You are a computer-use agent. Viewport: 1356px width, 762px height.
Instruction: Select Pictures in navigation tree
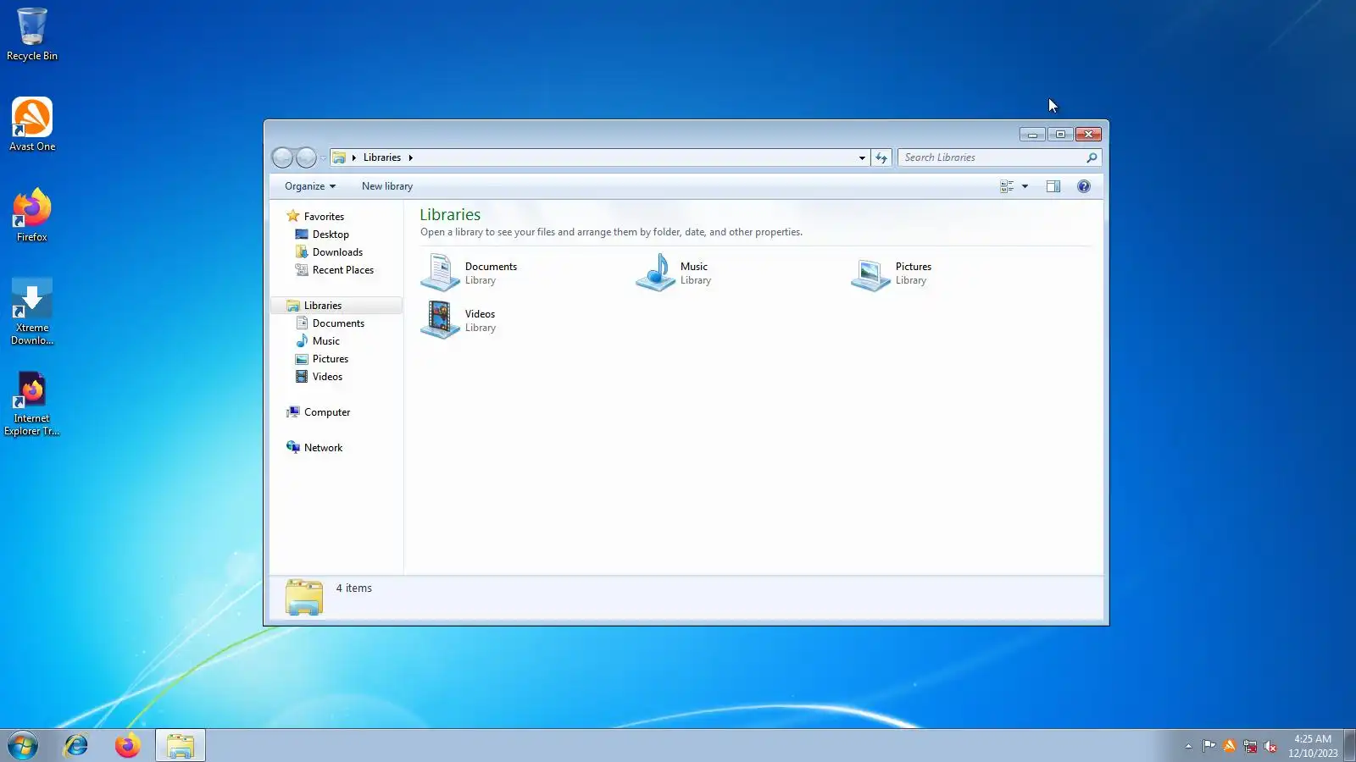(x=330, y=359)
